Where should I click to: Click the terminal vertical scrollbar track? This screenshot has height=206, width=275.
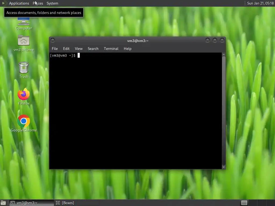[x=224, y=111]
